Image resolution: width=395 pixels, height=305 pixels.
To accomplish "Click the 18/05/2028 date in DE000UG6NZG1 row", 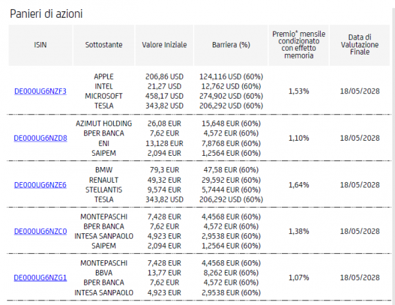I will [x=359, y=277].
